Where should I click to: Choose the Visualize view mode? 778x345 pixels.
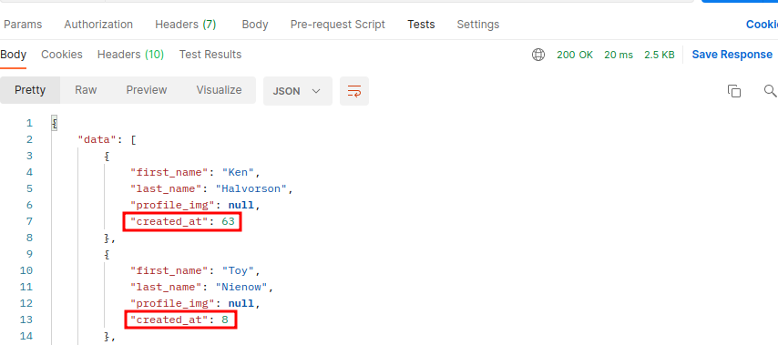coord(219,90)
